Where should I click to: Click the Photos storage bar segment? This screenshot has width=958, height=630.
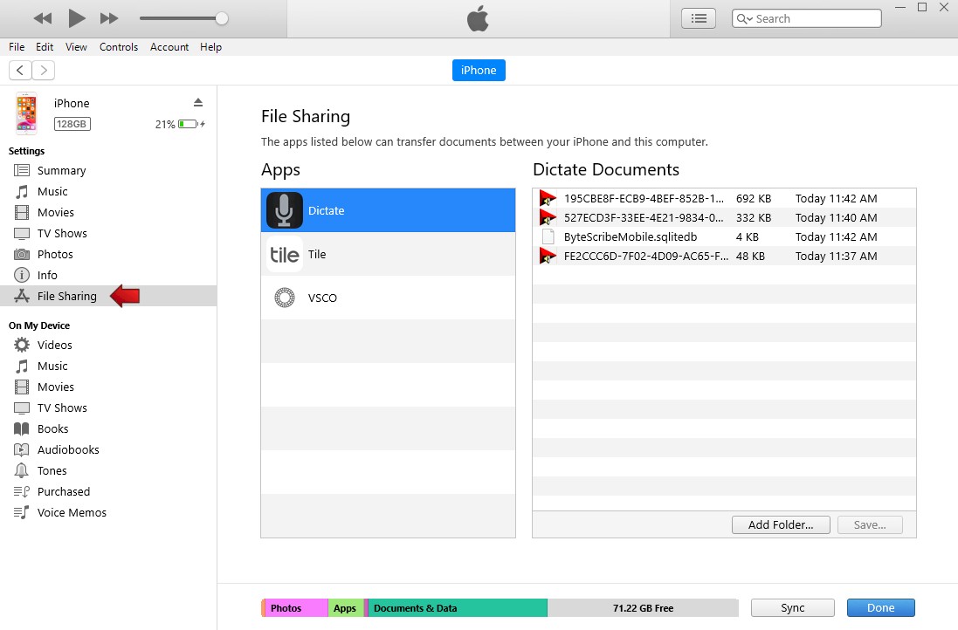coord(296,608)
